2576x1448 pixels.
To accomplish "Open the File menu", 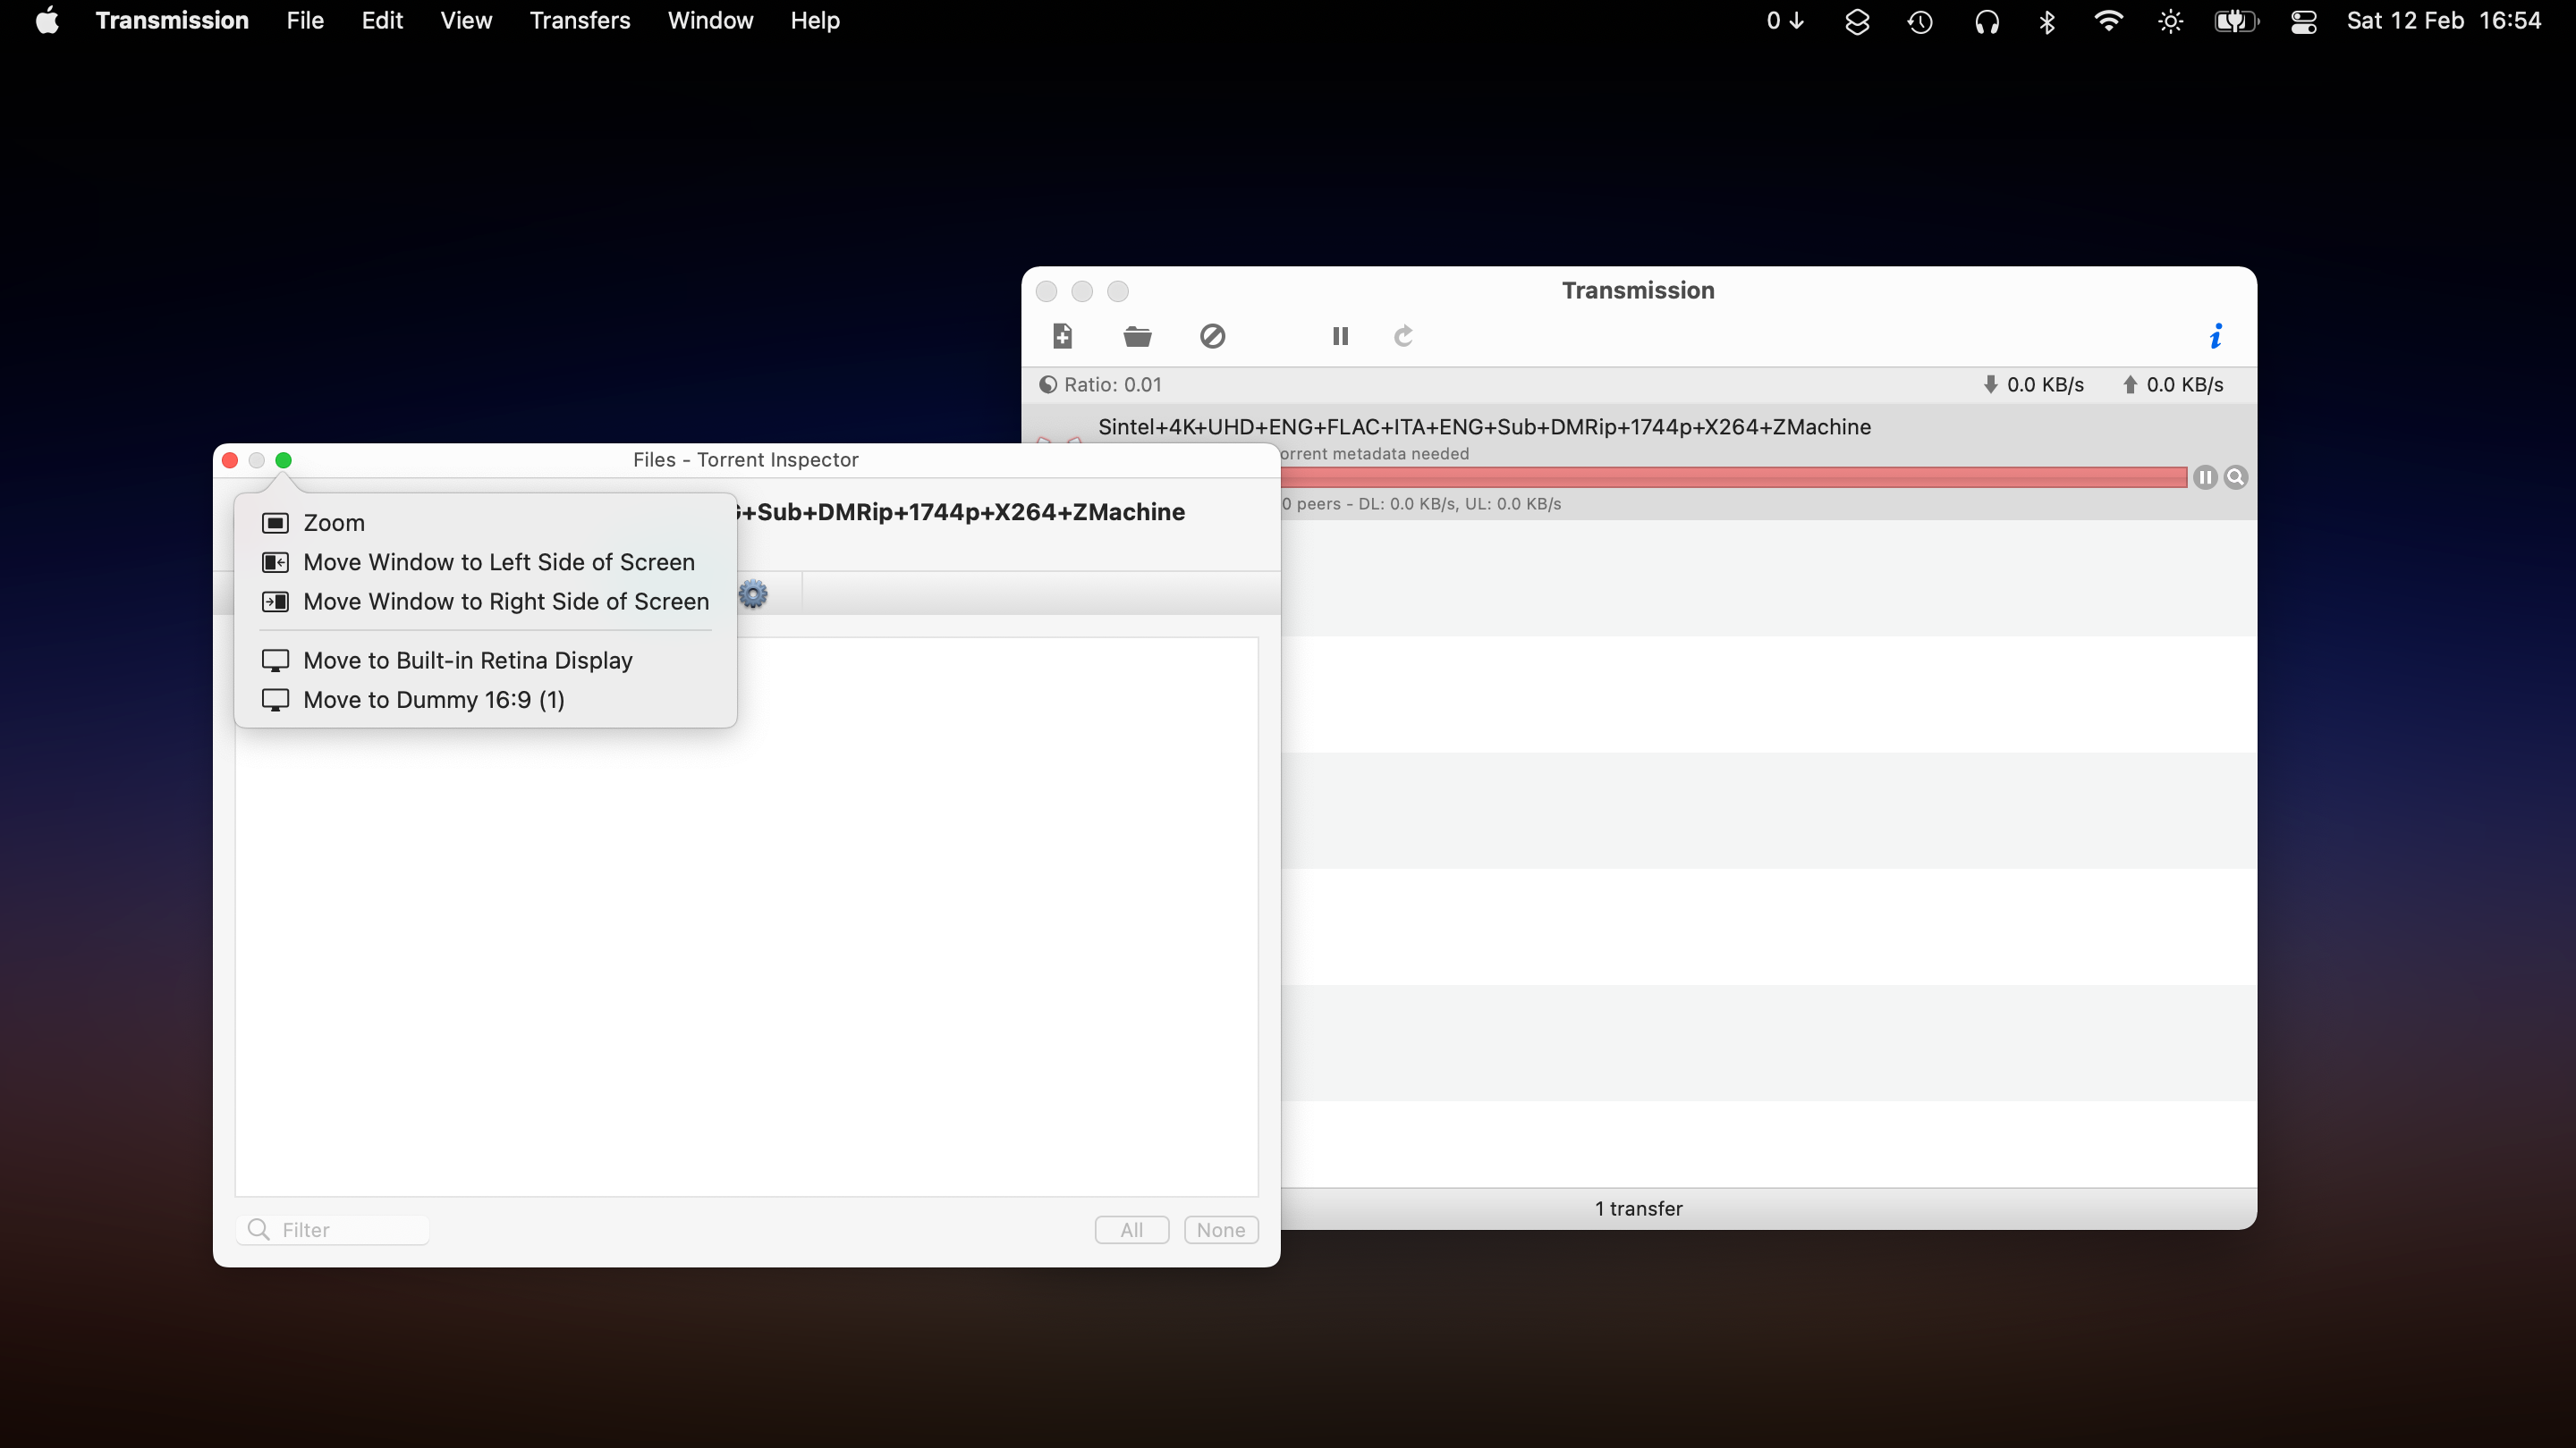I will [305, 20].
